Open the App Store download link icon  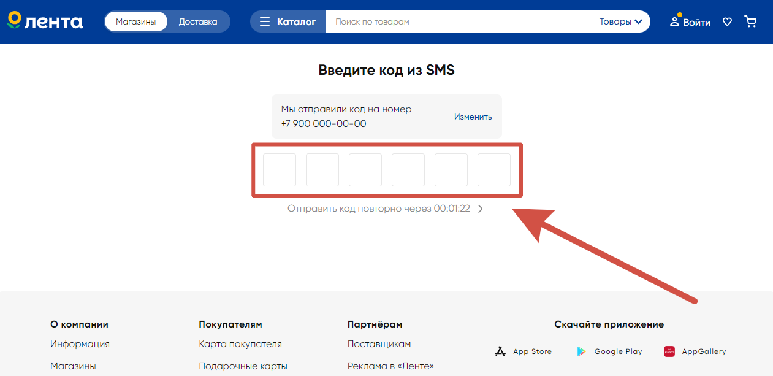click(x=500, y=351)
